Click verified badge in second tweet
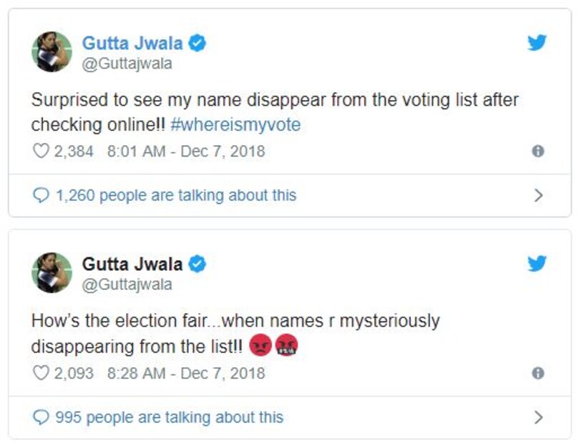The image size is (581, 443). coord(197,264)
